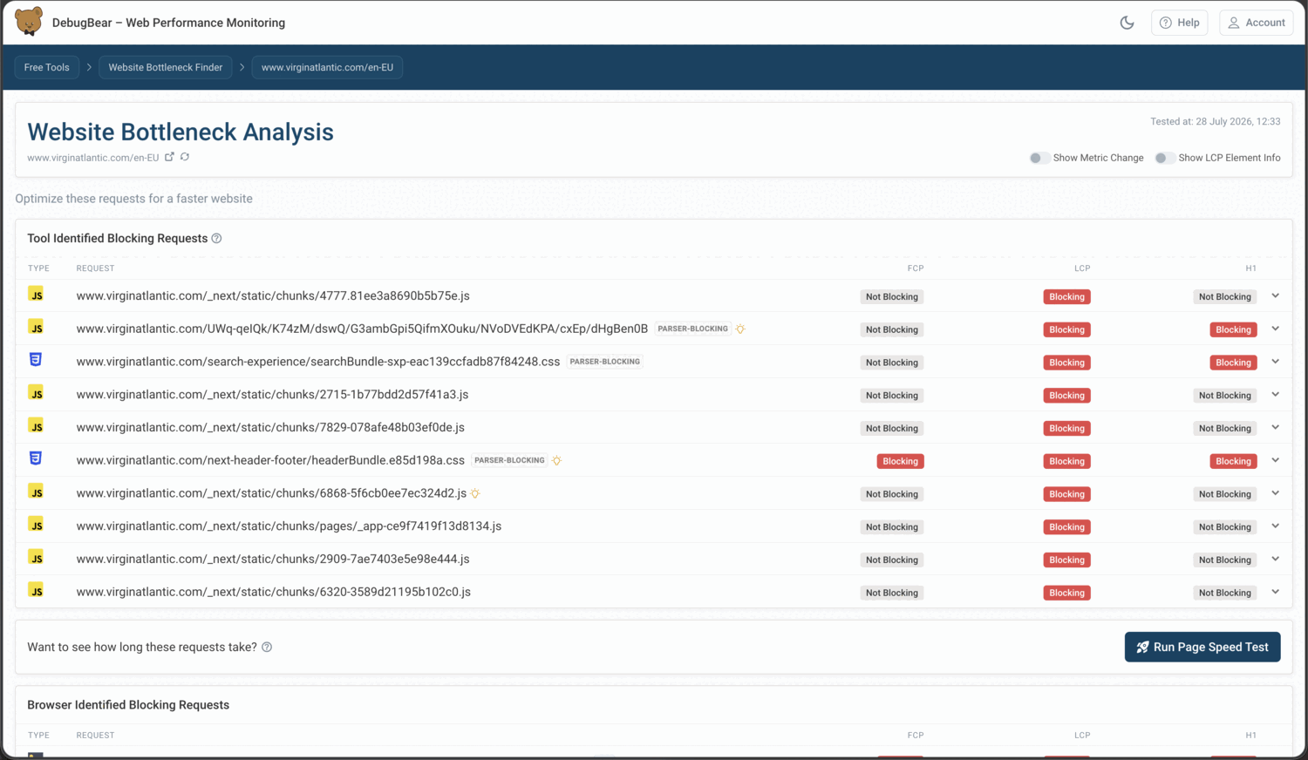Open Free Tools breadcrumb
The height and width of the screenshot is (760, 1308).
(47, 67)
